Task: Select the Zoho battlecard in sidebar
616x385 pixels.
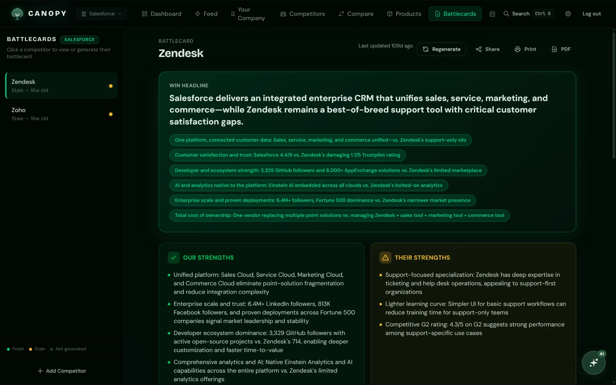Action: pyautogui.click(x=62, y=114)
